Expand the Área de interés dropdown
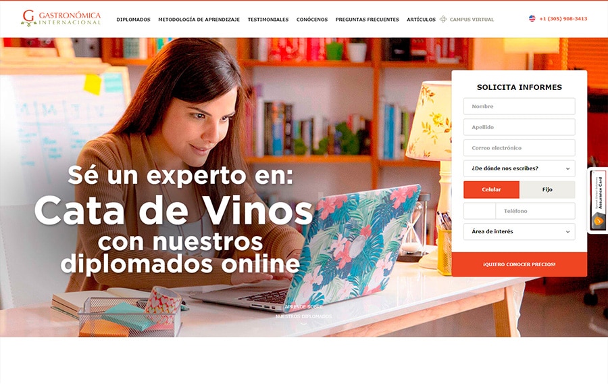The width and height of the screenshot is (608, 384). 520,232
